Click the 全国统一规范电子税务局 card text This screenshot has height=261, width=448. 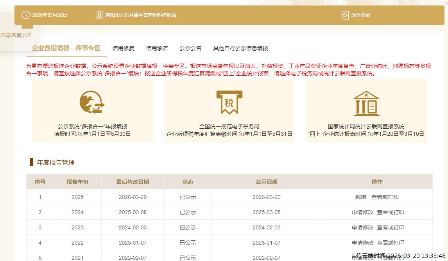pyautogui.click(x=229, y=126)
